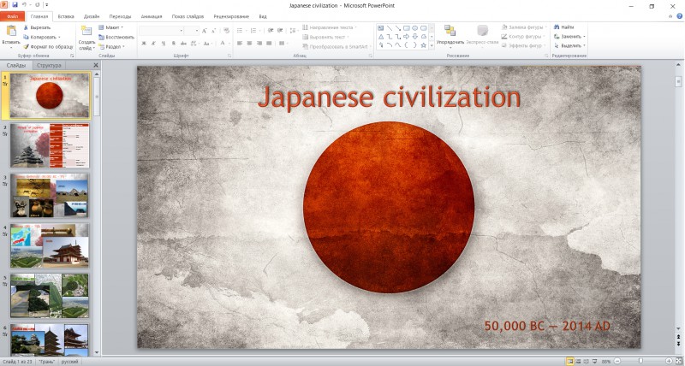This screenshot has width=685, height=366.
Task: Switch to the Structure (Структура) pane tab
Action: pyautogui.click(x=49, y=65)
